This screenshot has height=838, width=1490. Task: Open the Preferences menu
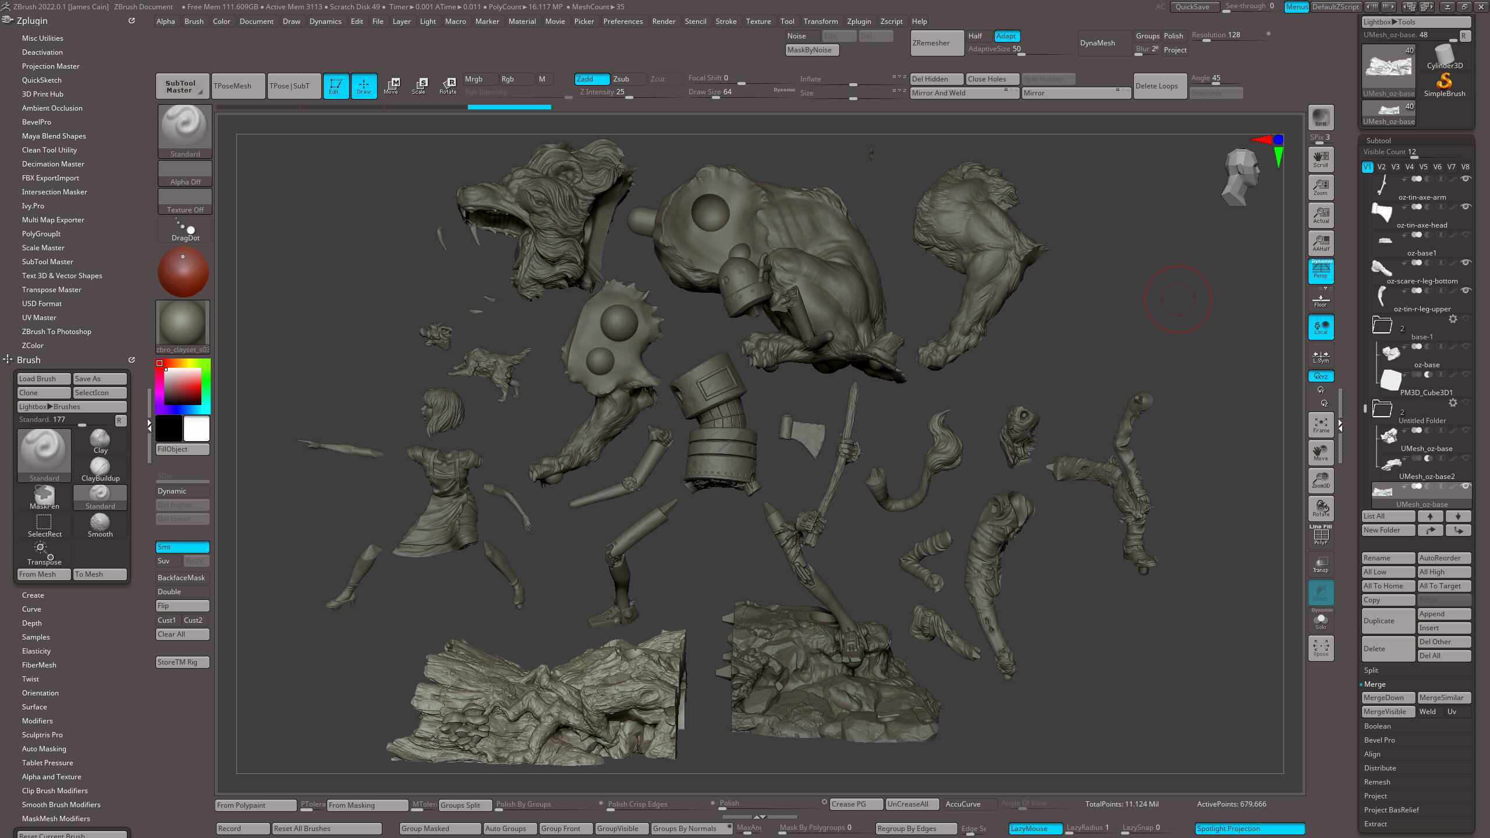(x=623, y=22)
